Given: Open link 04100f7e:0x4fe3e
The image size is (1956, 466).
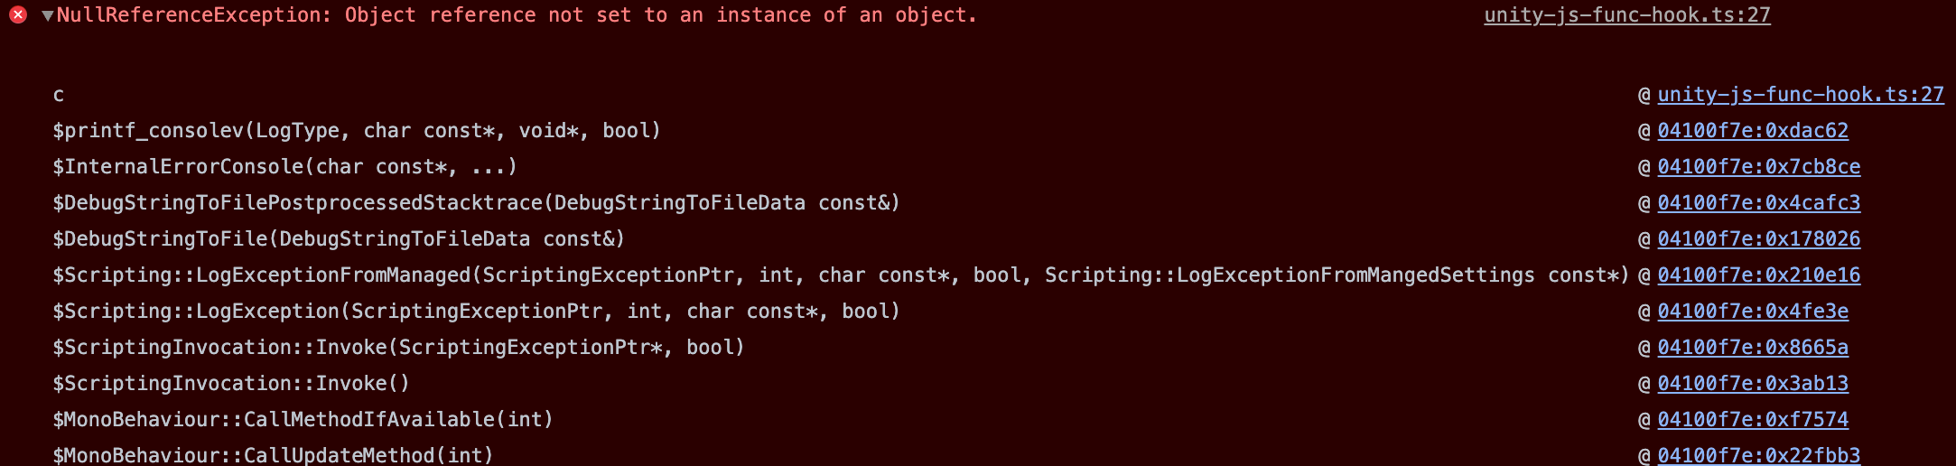Looking at the screenshot, I should (x=1752, y=312).
